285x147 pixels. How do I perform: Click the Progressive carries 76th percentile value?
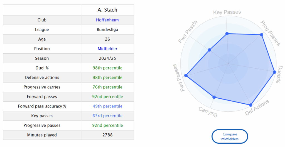click(x=107, y=87)
